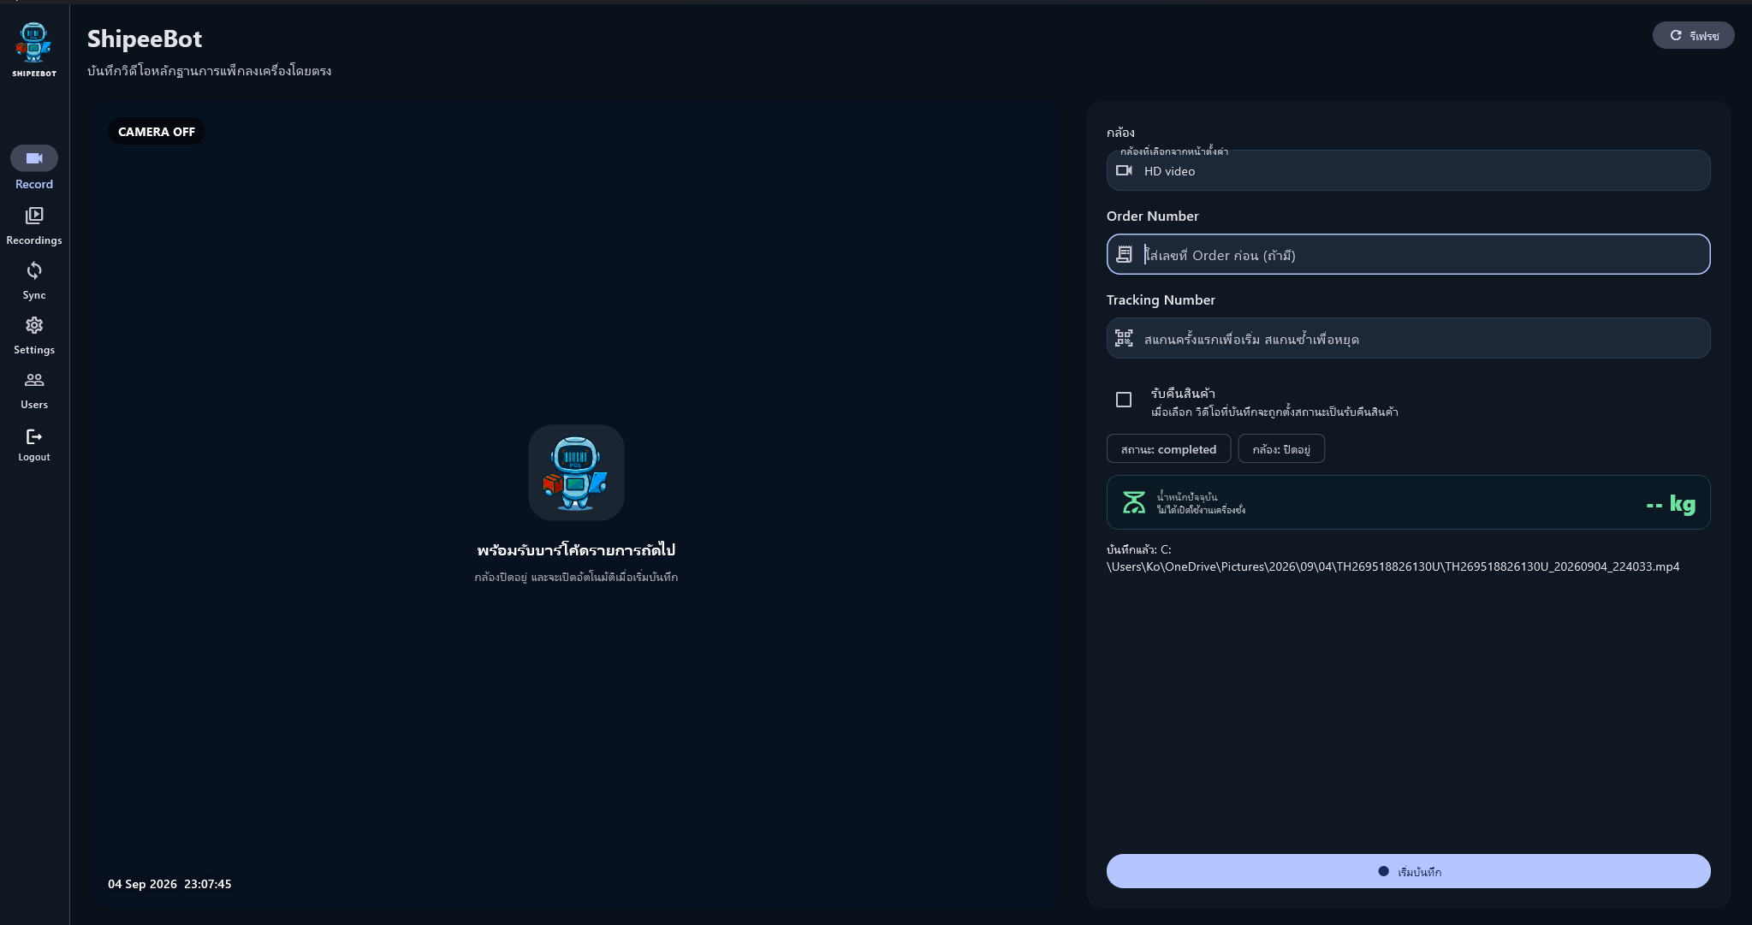1752x925 pixels.
Task: Click the พร้อมรับบาร์โค้ดรายการถัดไป heading
Action: [576, 549]
